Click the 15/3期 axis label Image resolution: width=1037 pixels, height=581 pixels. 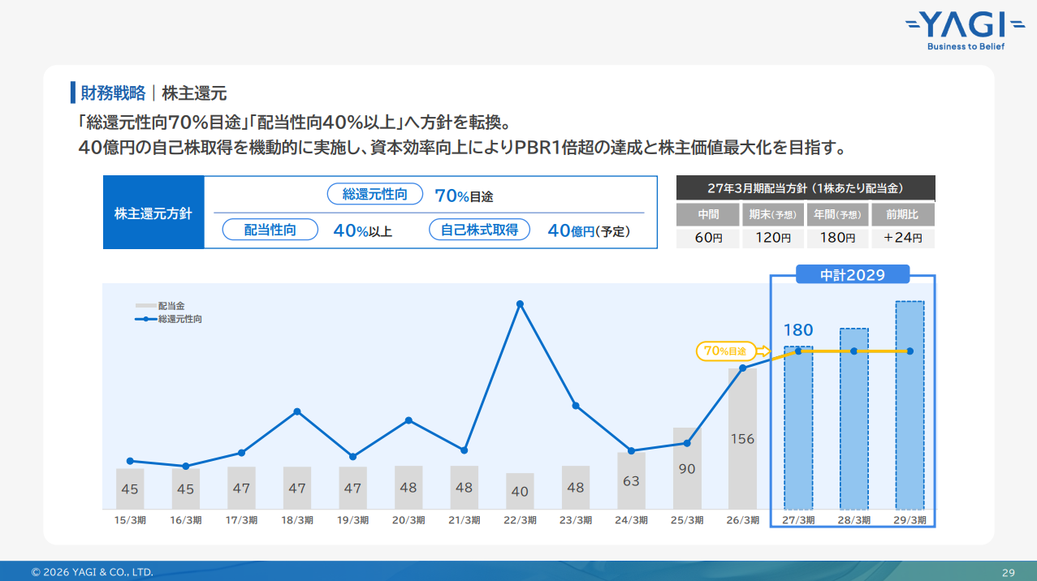(130, 521)
